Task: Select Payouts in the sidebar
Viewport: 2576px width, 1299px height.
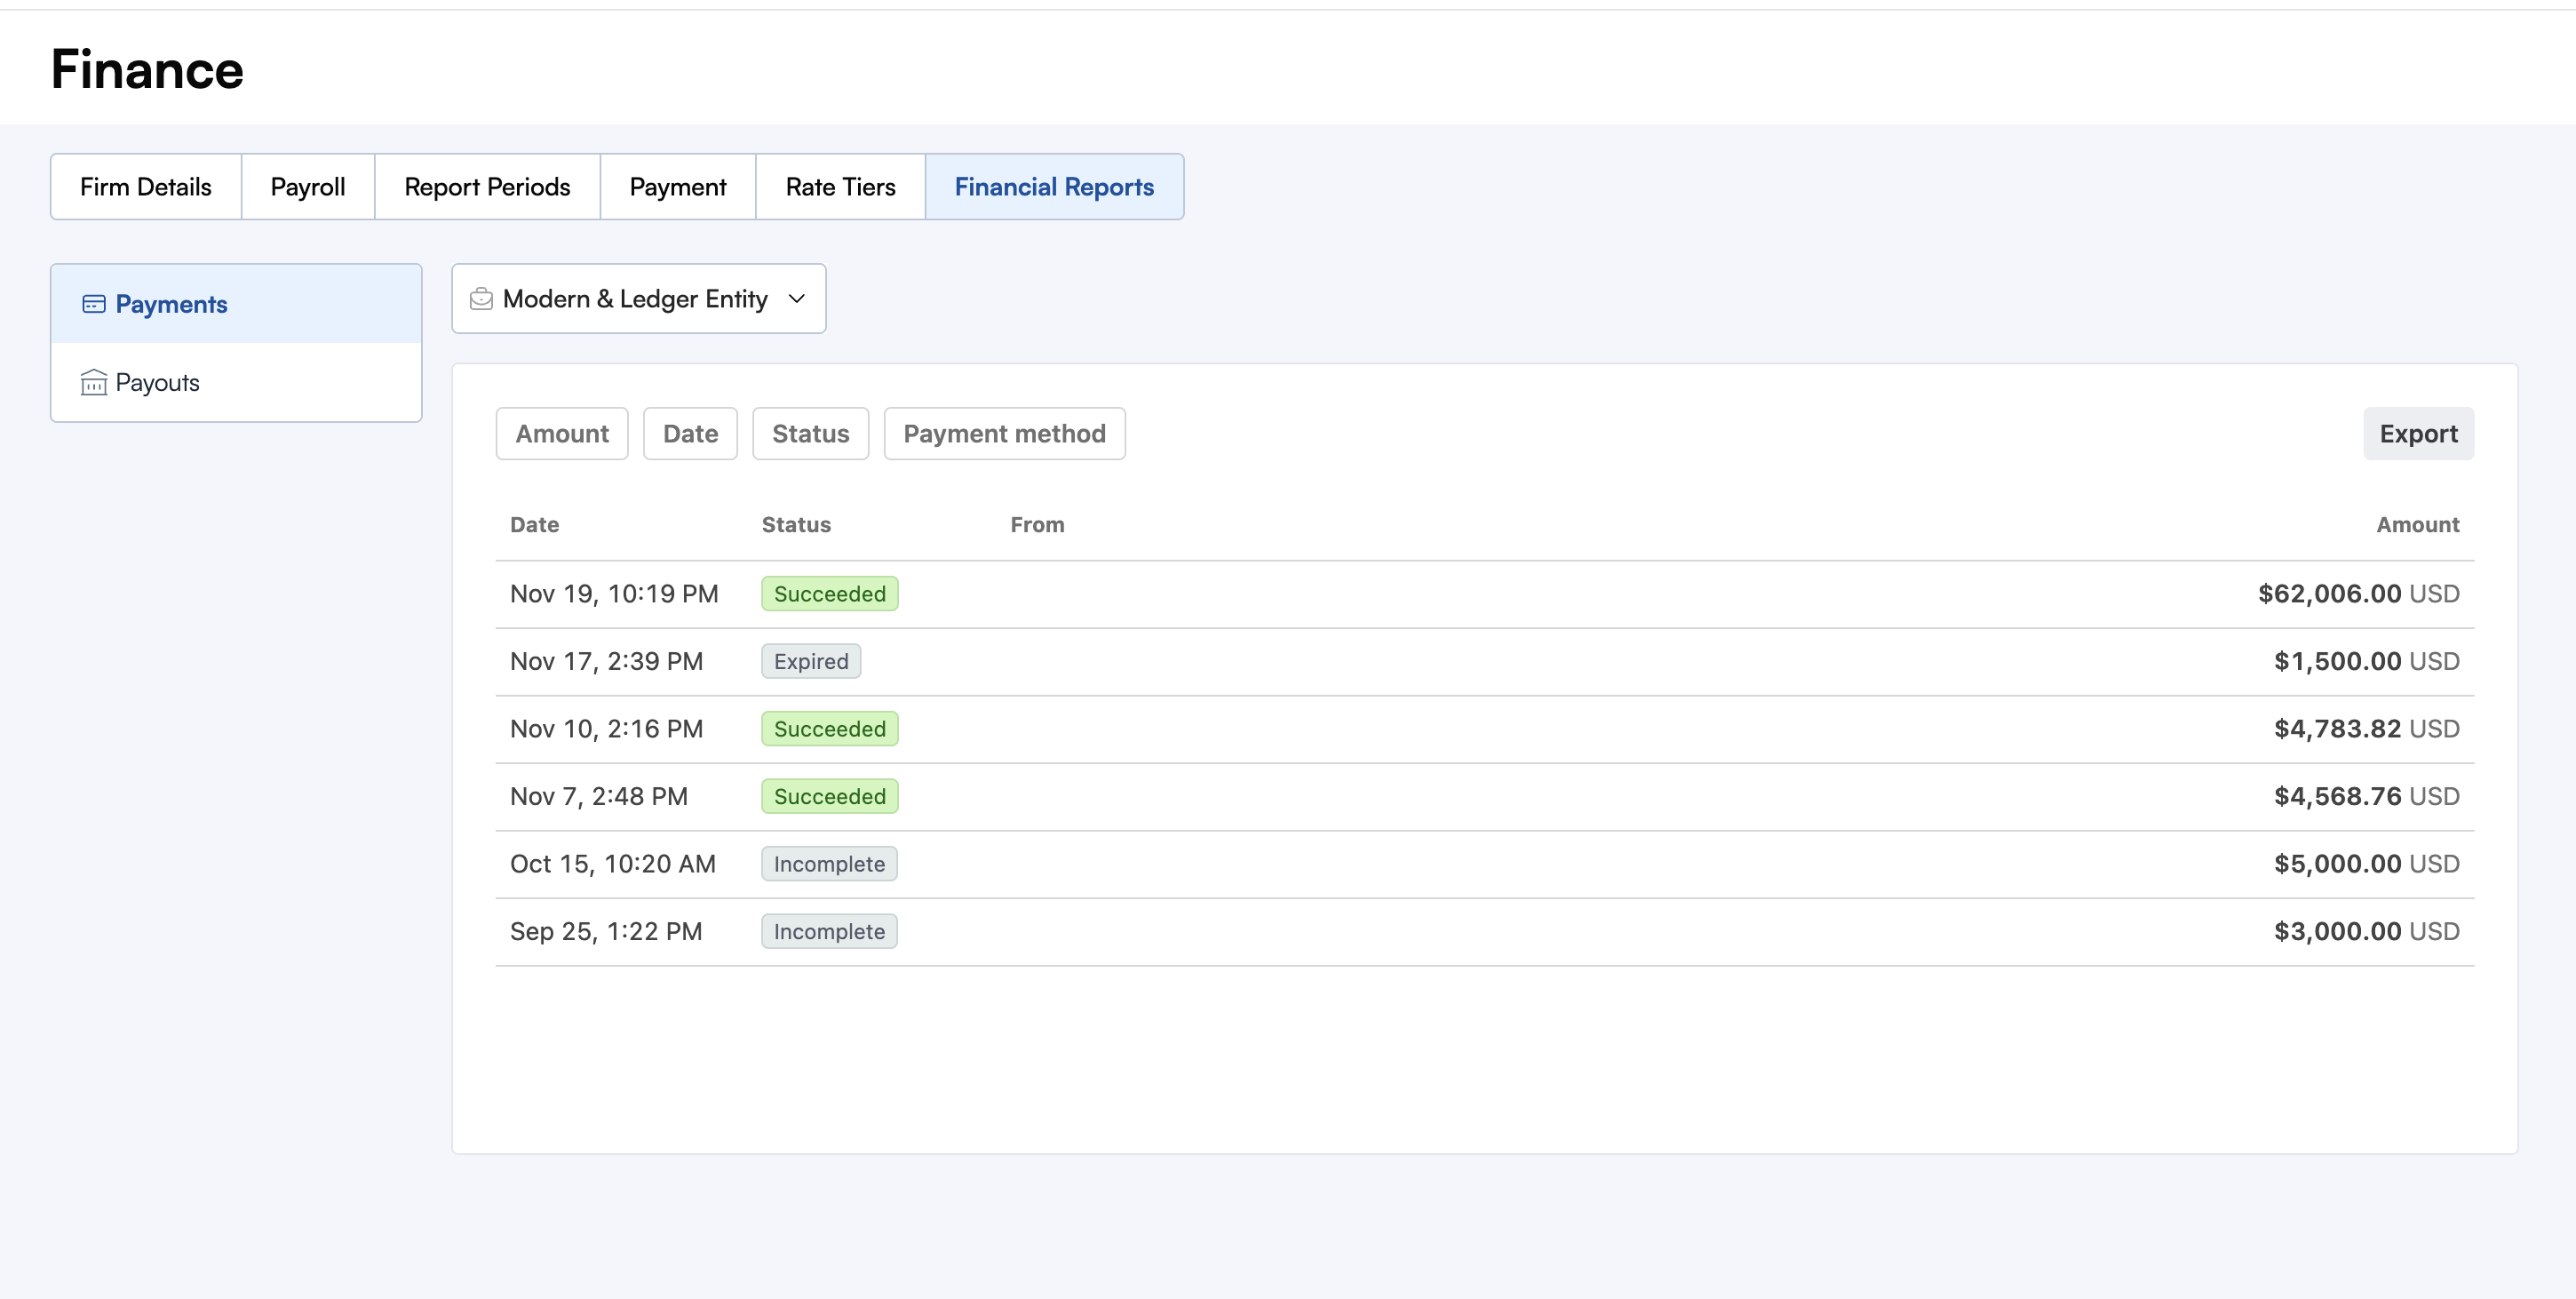Action: pos(157,383)
